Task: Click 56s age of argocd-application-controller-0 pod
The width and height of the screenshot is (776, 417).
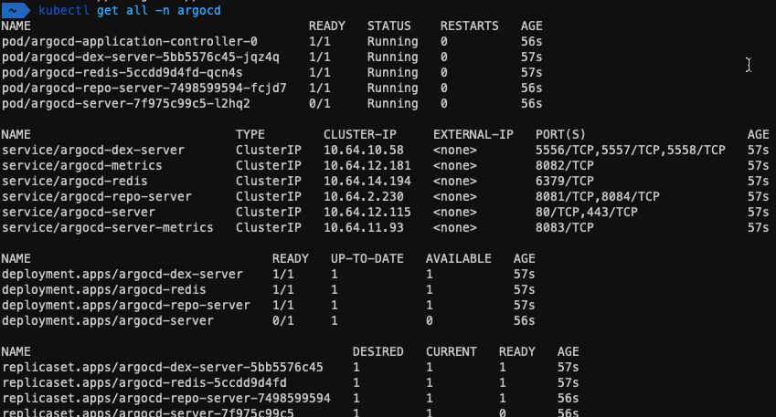Action: (532, 41)
